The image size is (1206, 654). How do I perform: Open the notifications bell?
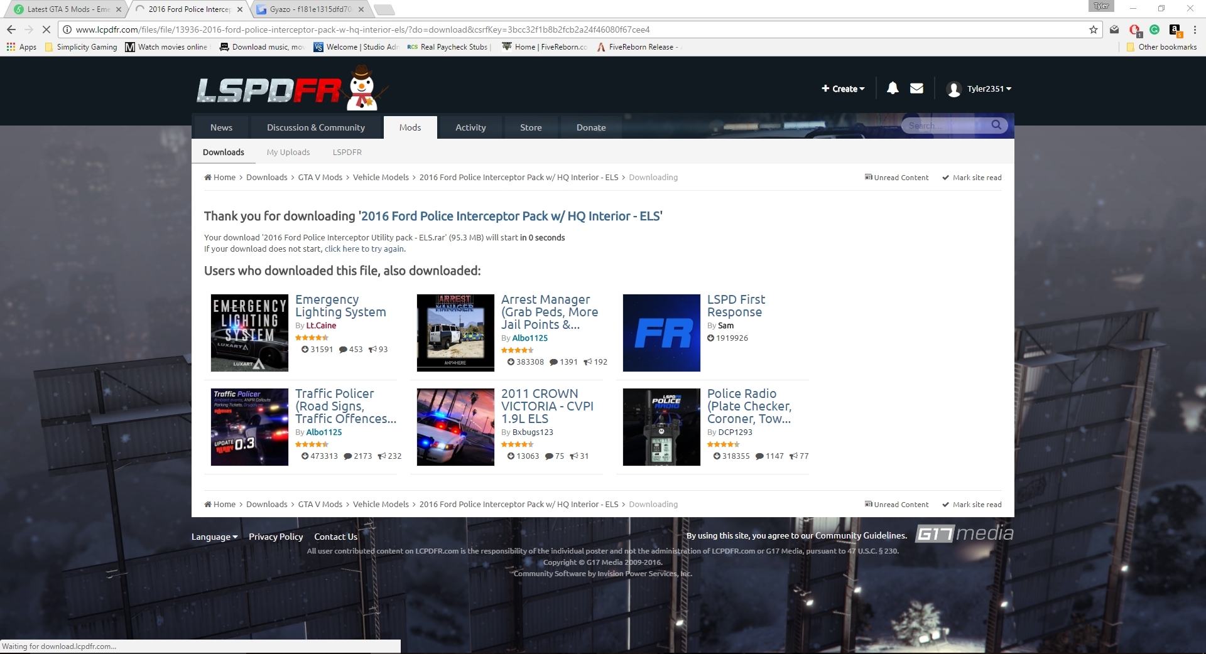(893, 88)
